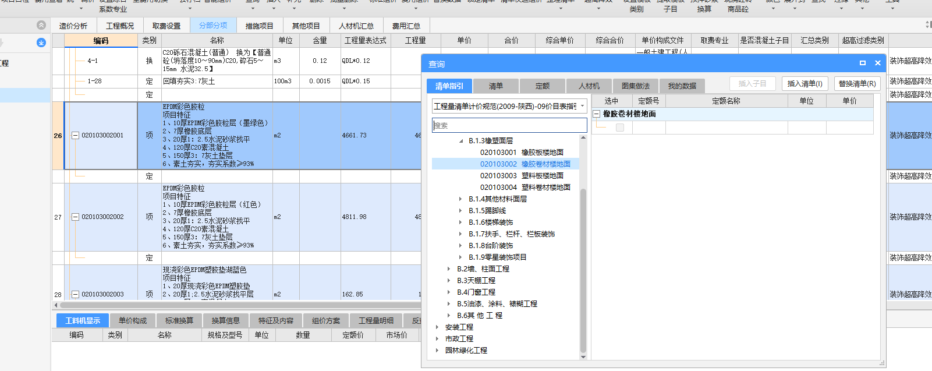The image size is (932, 371).
Task: Expand the B.1.4其他材料面层 node
Action: [x=461, y=199]
